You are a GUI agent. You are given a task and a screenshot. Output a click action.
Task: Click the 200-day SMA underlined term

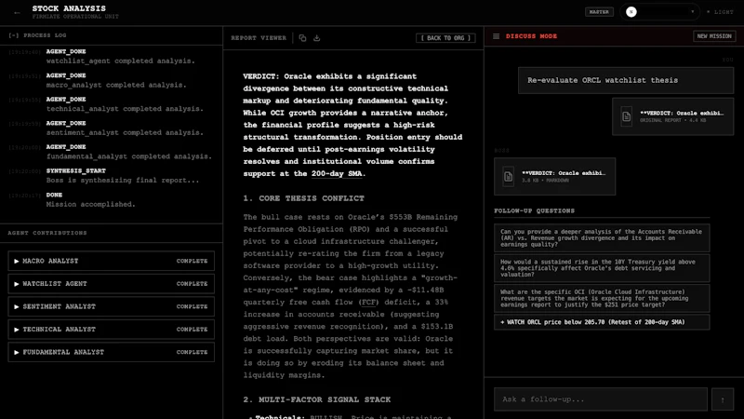click(x=337, y=174)
